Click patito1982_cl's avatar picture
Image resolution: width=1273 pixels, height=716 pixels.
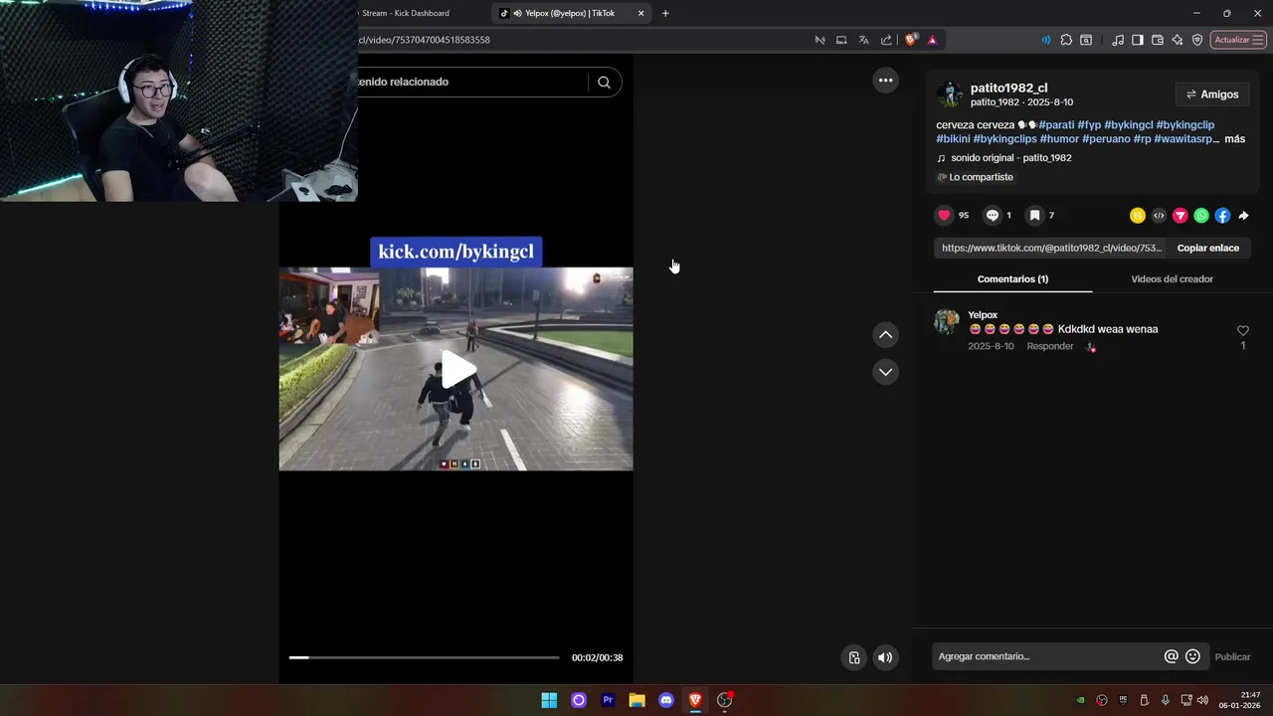tap(950, 94)
